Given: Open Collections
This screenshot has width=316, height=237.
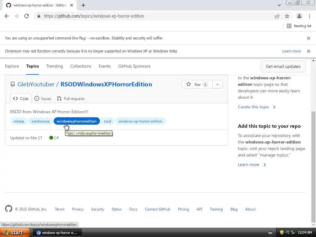Looking at the screenshot, I should click(81, 66).
